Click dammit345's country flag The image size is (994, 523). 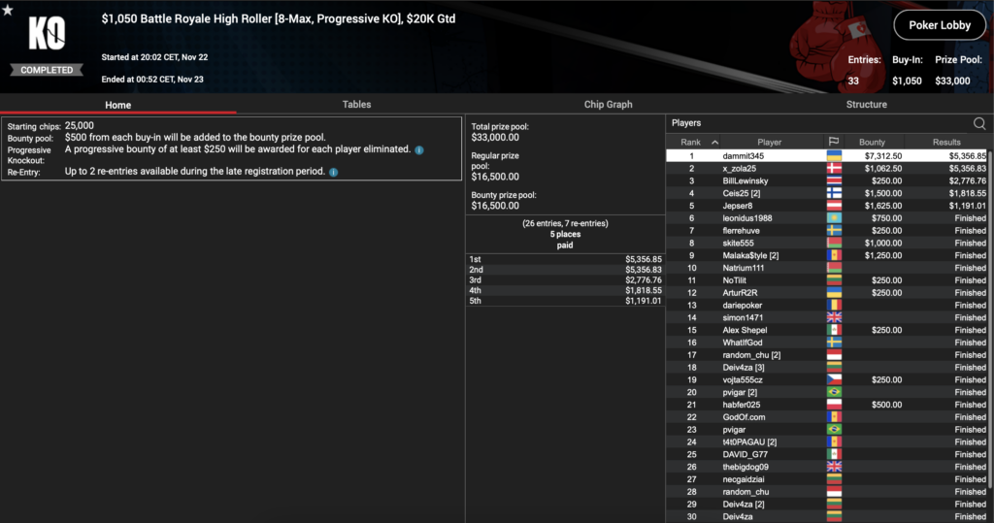(833, 155)
